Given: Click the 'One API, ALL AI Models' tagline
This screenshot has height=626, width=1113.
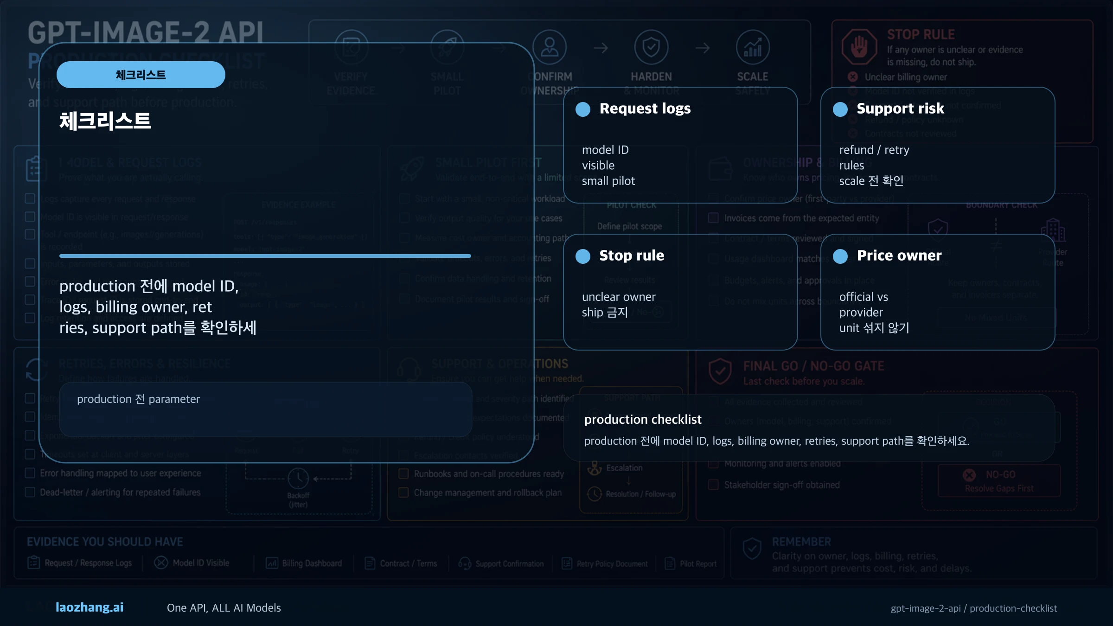Looking at the screenshot, I should coord(224,608).
